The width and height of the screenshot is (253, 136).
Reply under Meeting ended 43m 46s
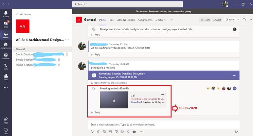pos(95,112)
